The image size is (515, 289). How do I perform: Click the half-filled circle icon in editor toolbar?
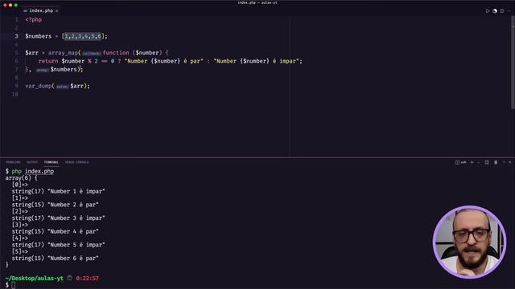[x=495, y=10]
